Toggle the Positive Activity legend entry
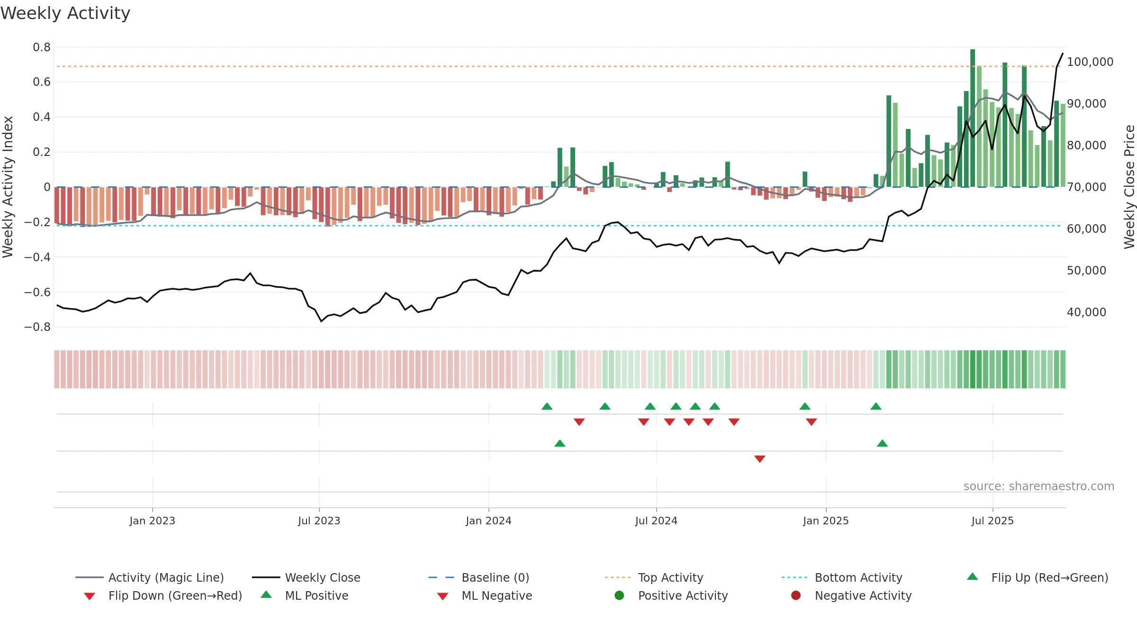 point(671,595)
